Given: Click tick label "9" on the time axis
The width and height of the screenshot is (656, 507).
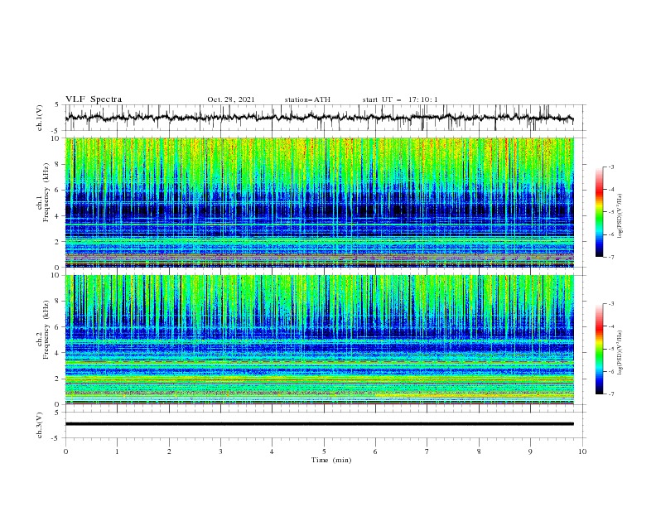Looking at the screenshot, I should click(x=530, y=451).
